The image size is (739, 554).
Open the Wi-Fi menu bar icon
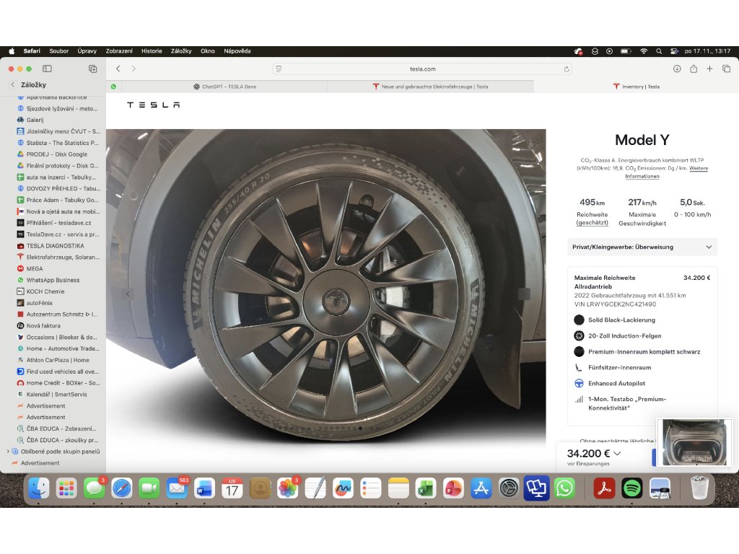point(643,51)
